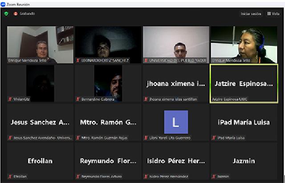
Task: Click muted mic icon beside Jazmin label
Action: (214, 176)
